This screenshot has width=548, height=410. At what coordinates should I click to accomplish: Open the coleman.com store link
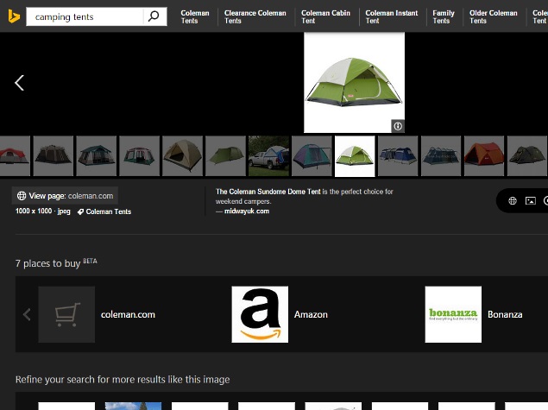(128, 314)
